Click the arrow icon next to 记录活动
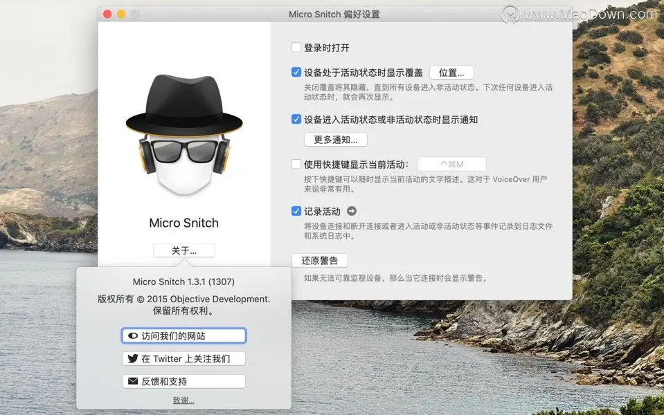Screen dimensions: 664x415 352,211
